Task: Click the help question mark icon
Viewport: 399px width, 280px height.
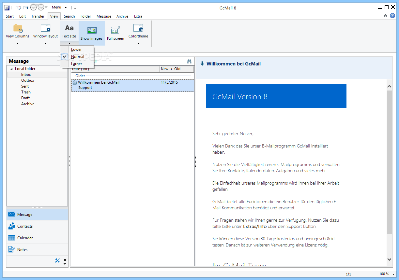Action: (392, 16)
